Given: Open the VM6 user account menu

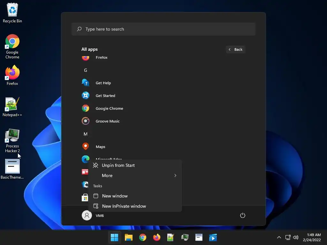Looking at the screenshot, I should [x=93, y=216].
